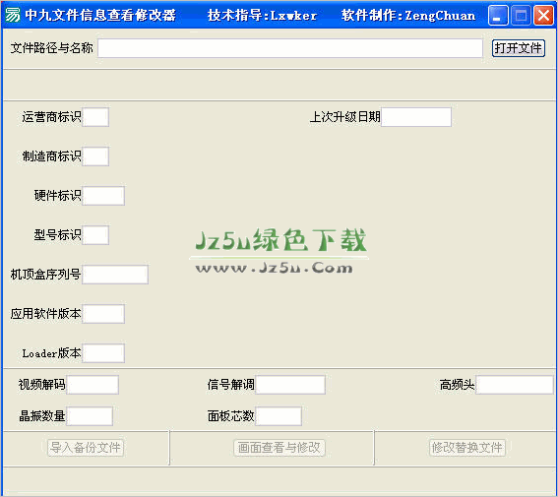Viewport: 558px width, 497px height.
Task: Minimize the window
Action: point(498,16)
